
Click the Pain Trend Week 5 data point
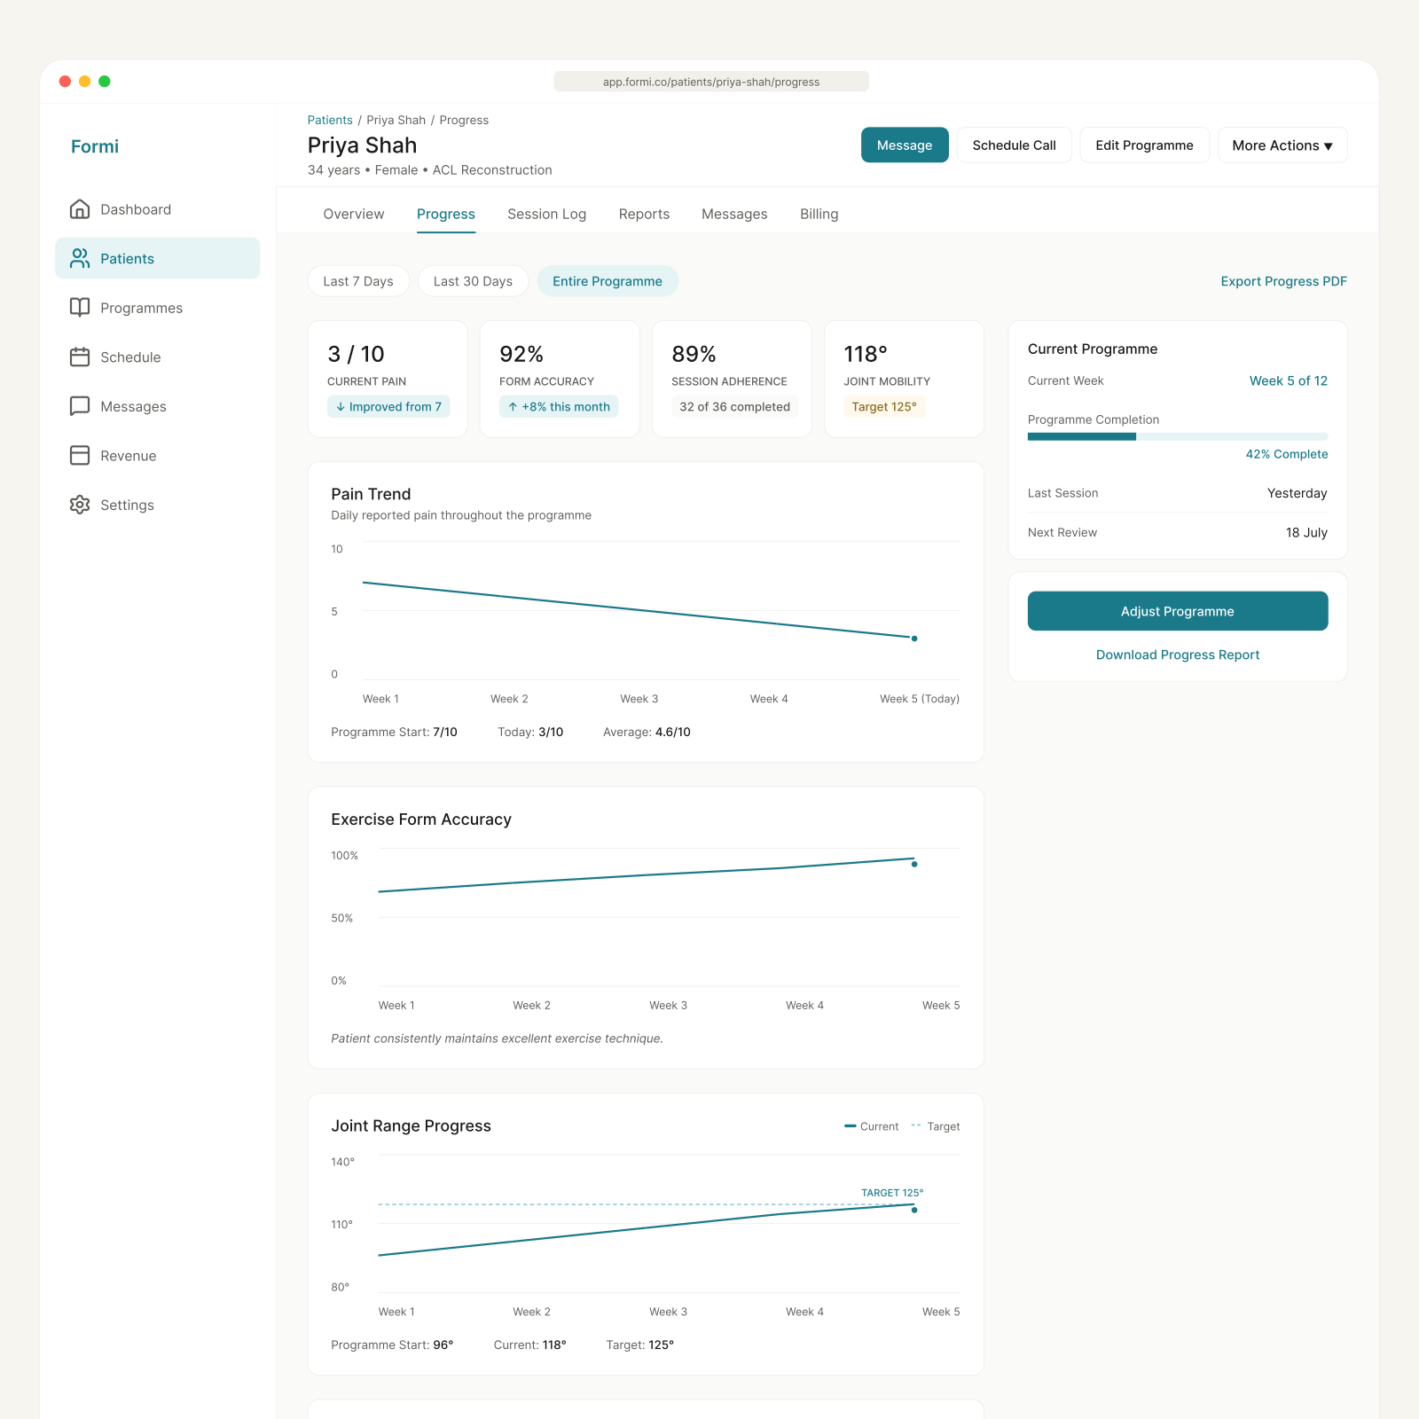click(914, 639)
